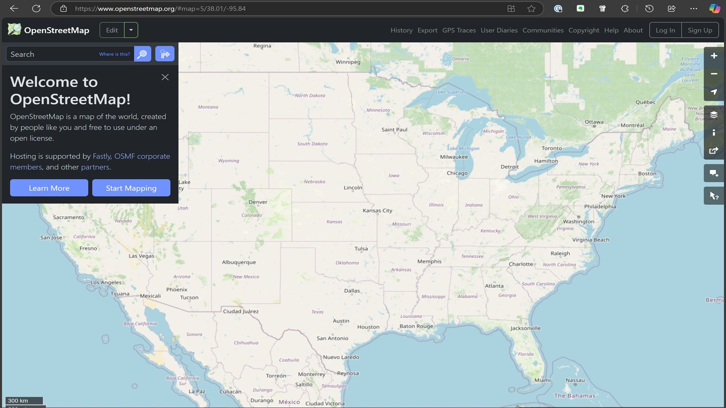This screenshot has height=408, width=726.
Task: Click the search magnifier icon
Action: [142, 54]
